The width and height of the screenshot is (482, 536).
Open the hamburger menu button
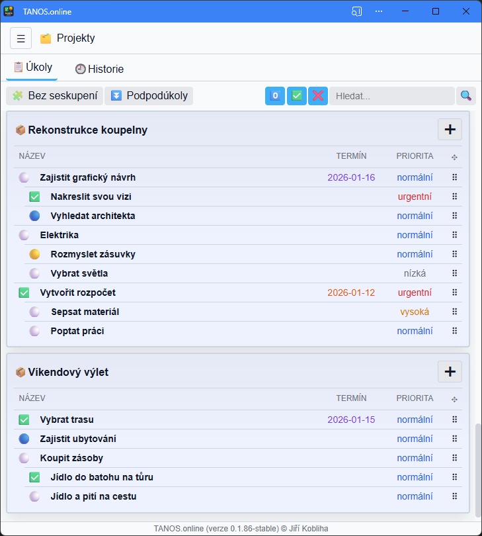(20, 38)
